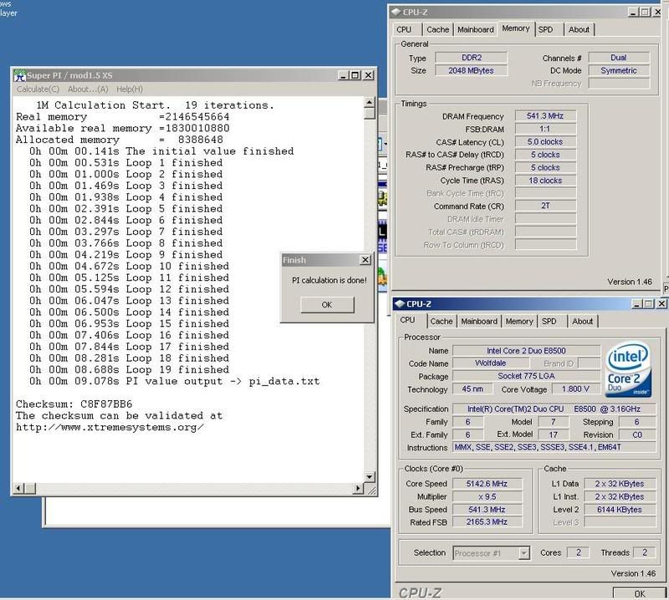The height and width of the screenshot is (600, 669).
Task: Open the SPD tab in the top CPU-Z window
Action: (545, 29)
